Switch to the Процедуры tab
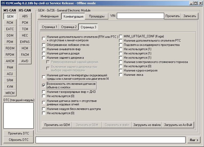 tap(97, 16)
